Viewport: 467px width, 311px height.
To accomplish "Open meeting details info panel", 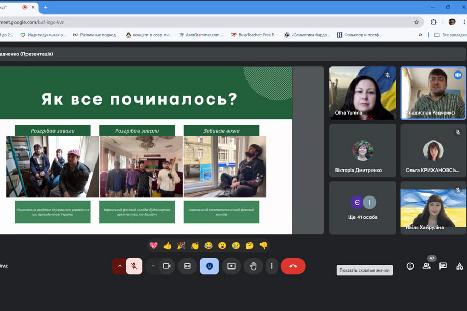I will (410, 266).
